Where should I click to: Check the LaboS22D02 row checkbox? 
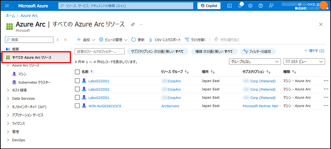click(x=77, y=89)
